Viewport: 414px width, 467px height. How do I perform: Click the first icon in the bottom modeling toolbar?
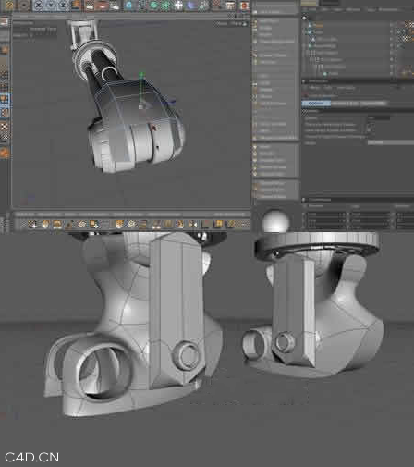pyautogui.click(x=32, y=224)
